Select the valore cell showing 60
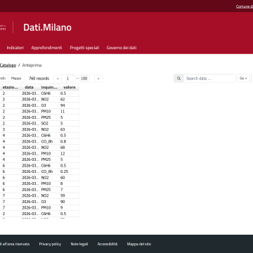 [69, 178]
